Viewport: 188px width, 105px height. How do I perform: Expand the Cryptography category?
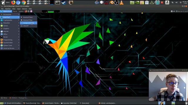[10, 20]
